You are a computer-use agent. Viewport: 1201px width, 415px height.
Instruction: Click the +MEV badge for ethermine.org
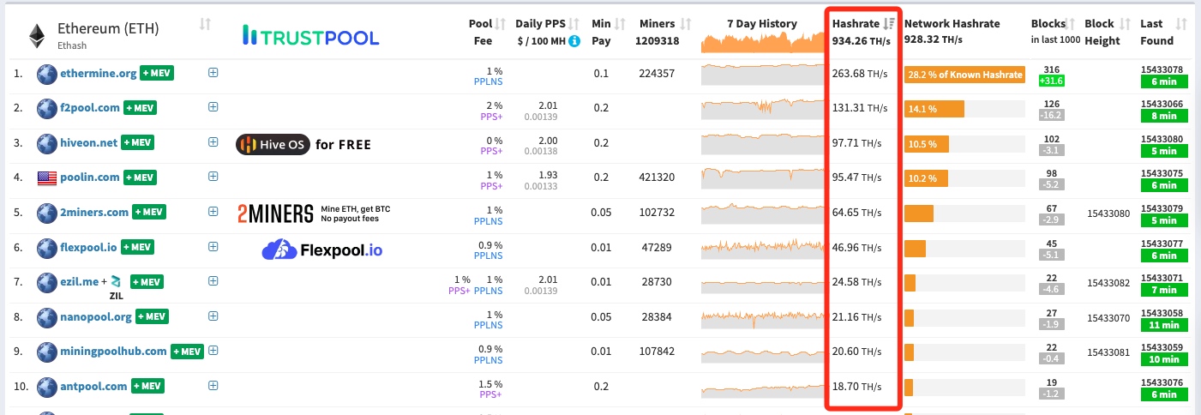click(x=157, y=74)
